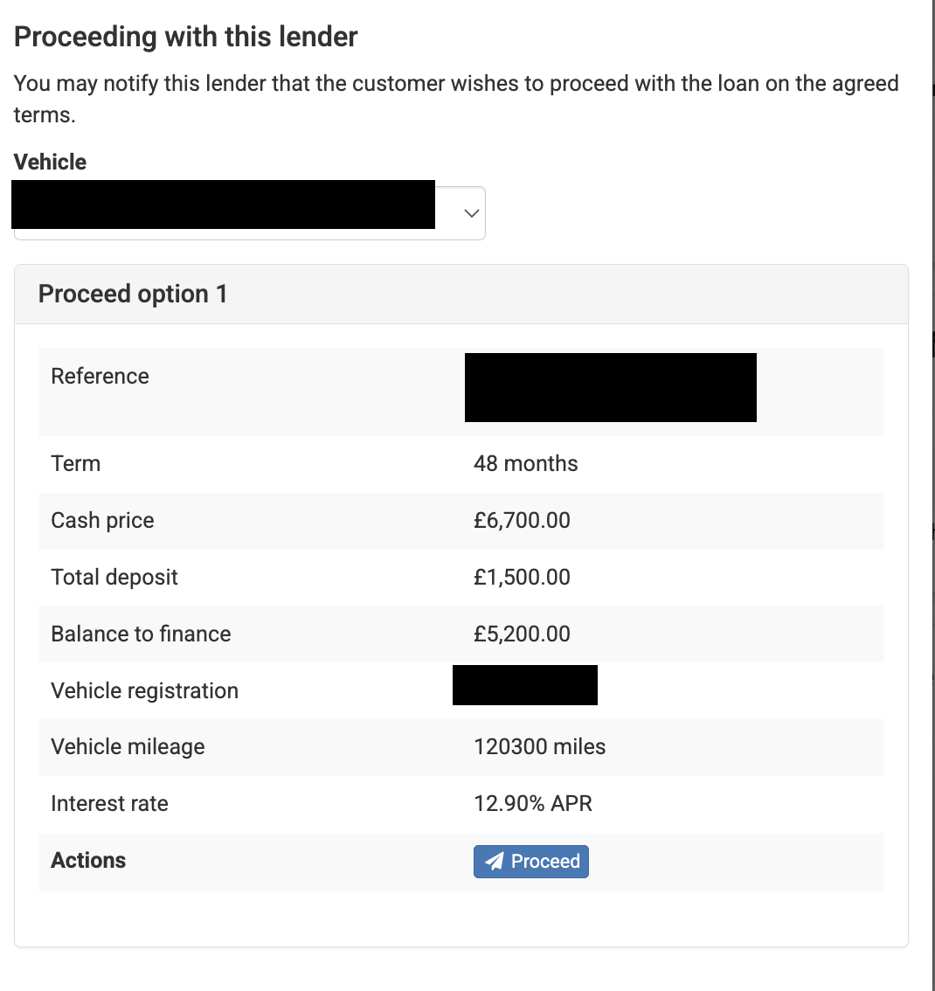This screenshot has width=935, height=991.
Task: Click the Interest rate showing 12.90% APR
Action: click(533, 803)
